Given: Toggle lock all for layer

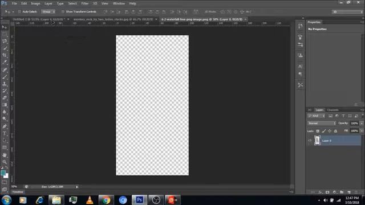Looking at the screenshot, I should pos(335,131).
